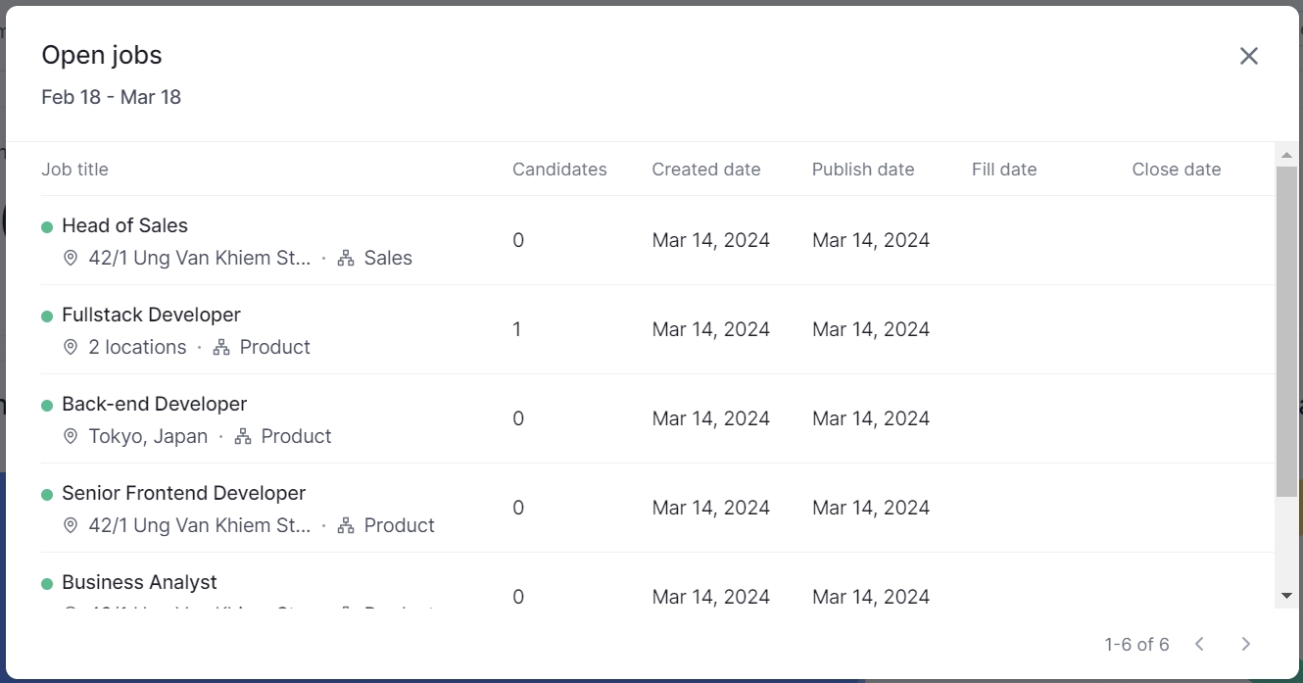Click the department icon for Back-end Developer
The image size is (1303, 683).
[x=243, y=436]
